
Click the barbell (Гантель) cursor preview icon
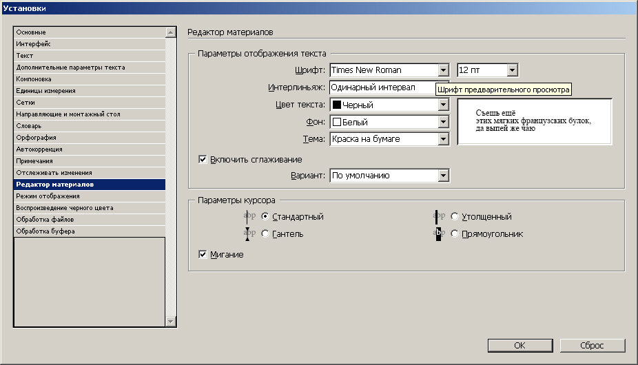pyautogui.click(x=249, y=234)
